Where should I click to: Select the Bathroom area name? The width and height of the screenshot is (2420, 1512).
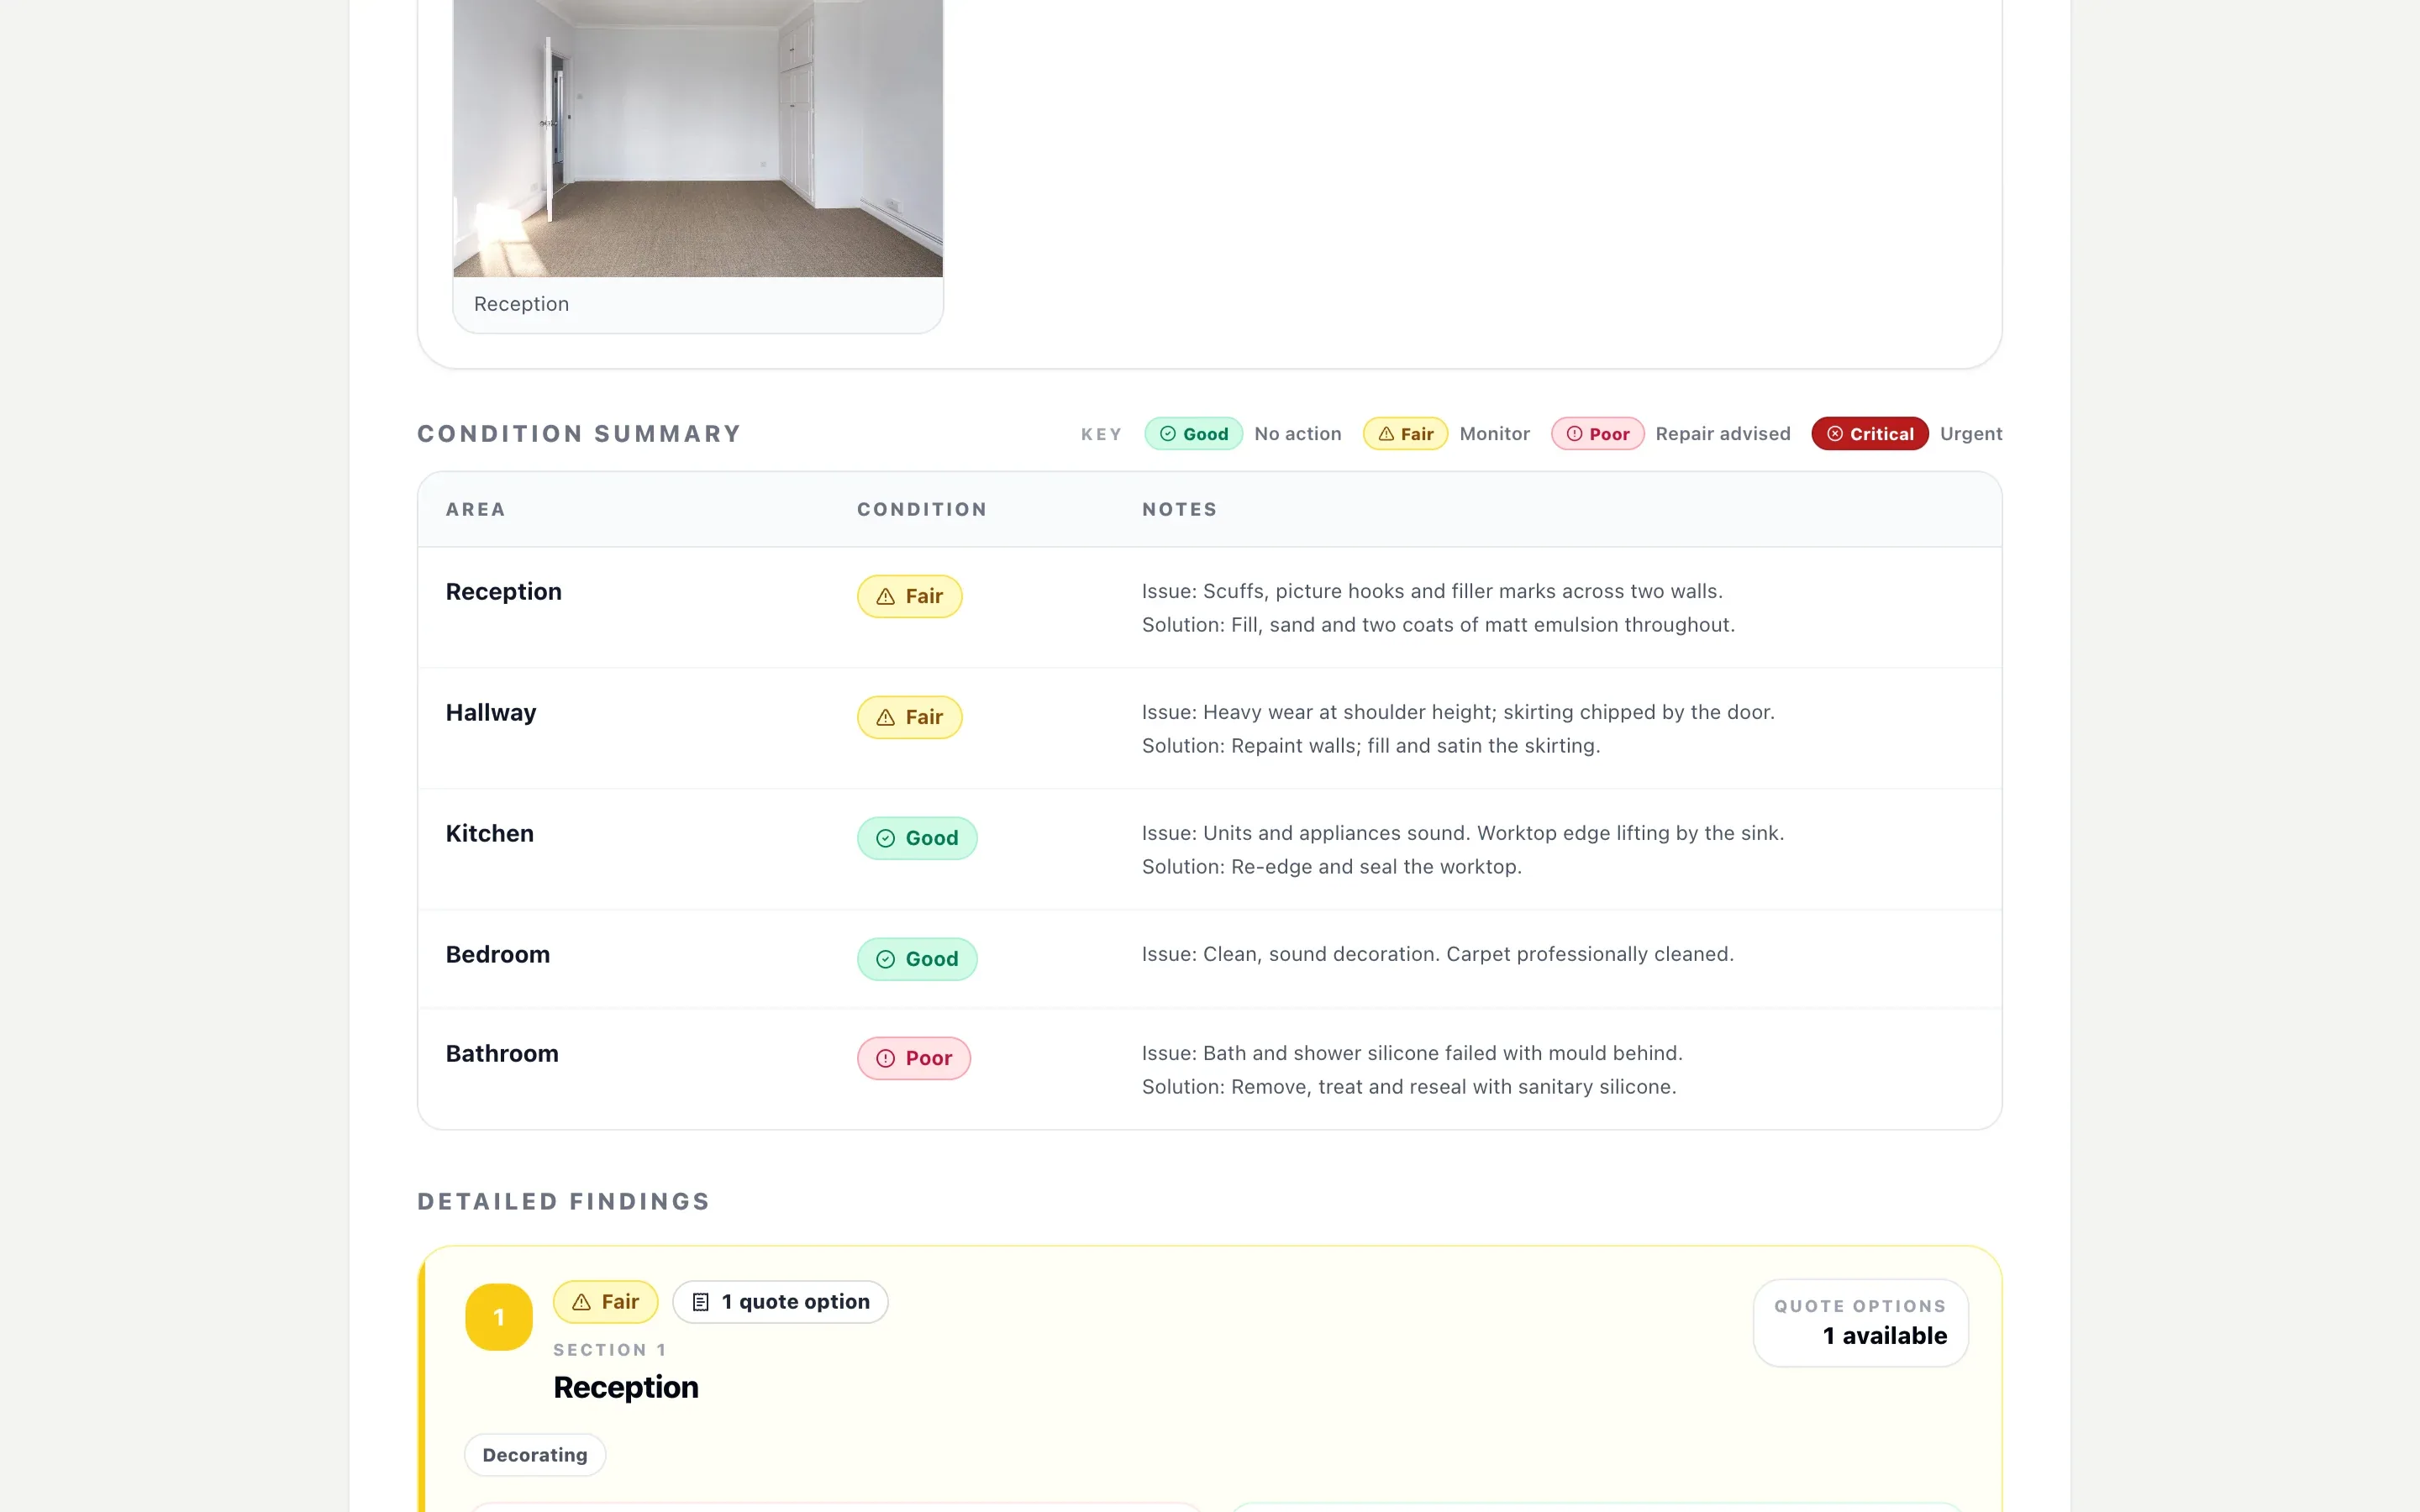[x=502, y=1054]
